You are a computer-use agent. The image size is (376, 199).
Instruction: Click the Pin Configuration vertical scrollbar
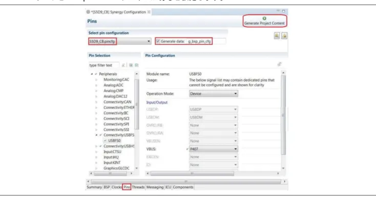click(x=283, y=115)
